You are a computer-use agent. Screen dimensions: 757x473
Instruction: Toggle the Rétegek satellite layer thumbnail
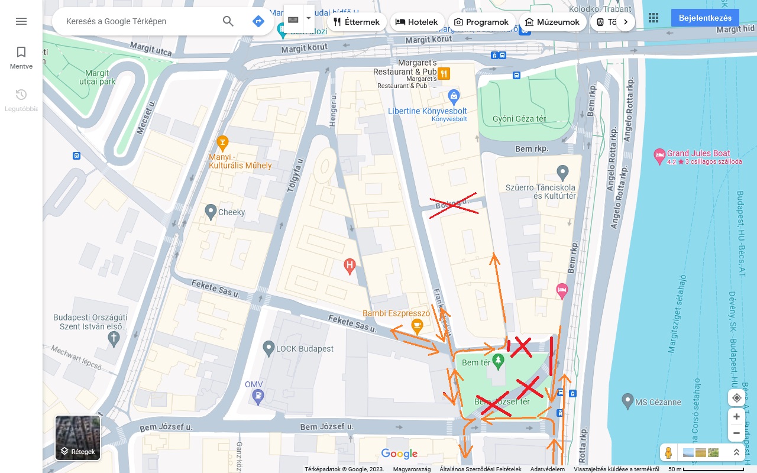tap(78, 438)
